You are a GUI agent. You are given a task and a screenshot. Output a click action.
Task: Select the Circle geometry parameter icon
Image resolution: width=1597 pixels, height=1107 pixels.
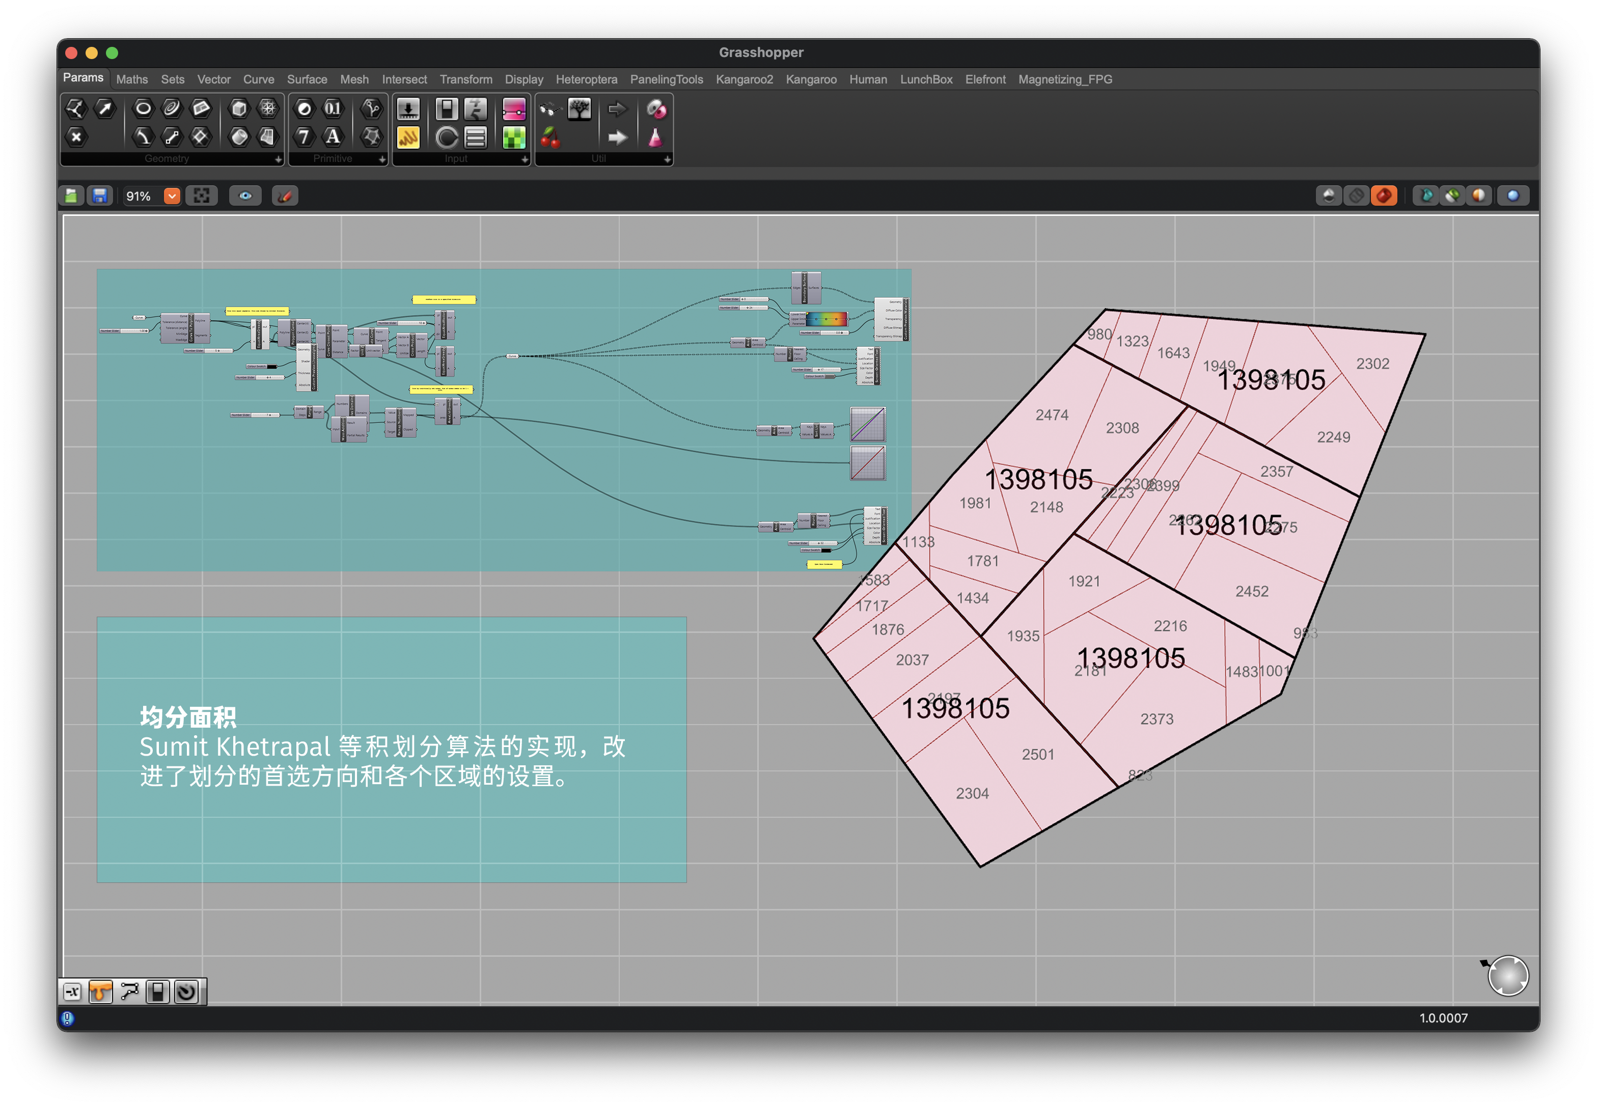coord(143,108)
